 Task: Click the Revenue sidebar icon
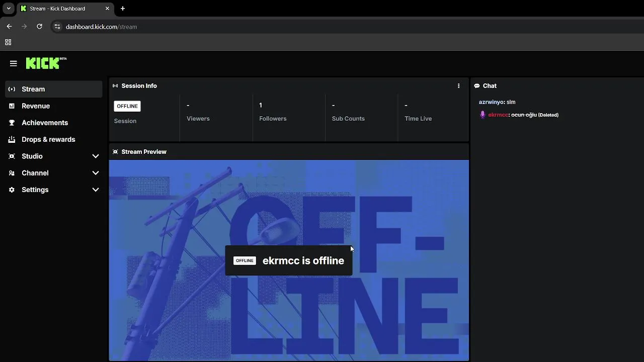tap(12, 106)
